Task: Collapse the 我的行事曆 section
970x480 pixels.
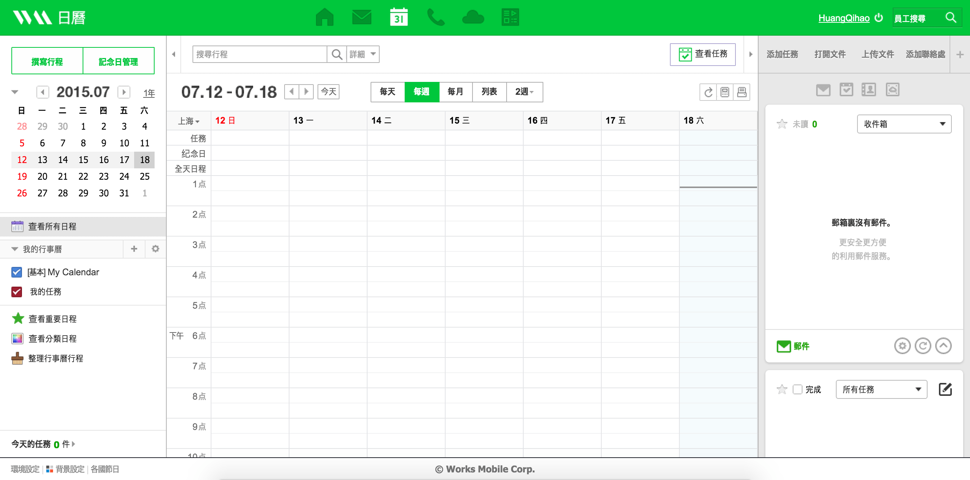Action: (x=15, y=249)
